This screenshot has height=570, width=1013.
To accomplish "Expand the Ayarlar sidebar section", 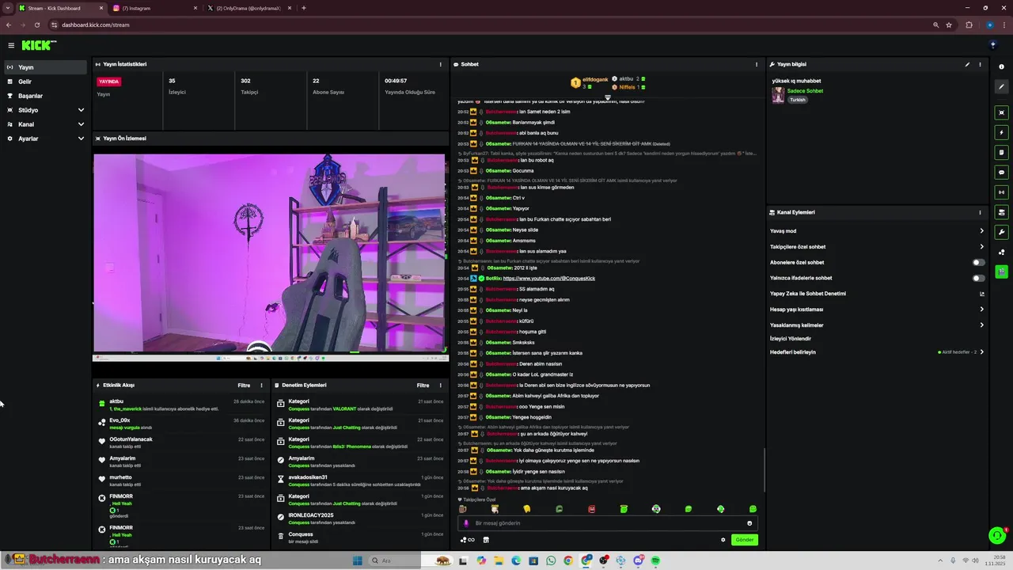I will pos(81,139).
